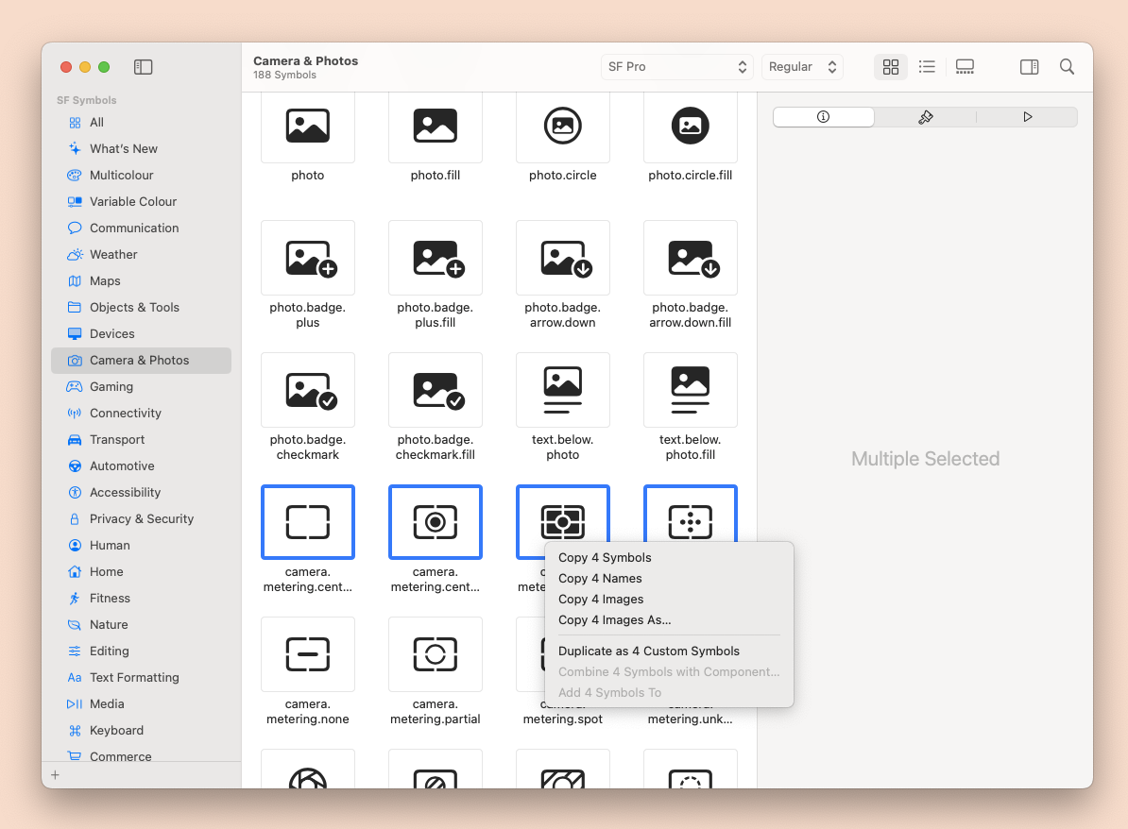Screen dimensions: 1128x829
Task: Open the Privacy & Security category
Action: click(141, 519)
